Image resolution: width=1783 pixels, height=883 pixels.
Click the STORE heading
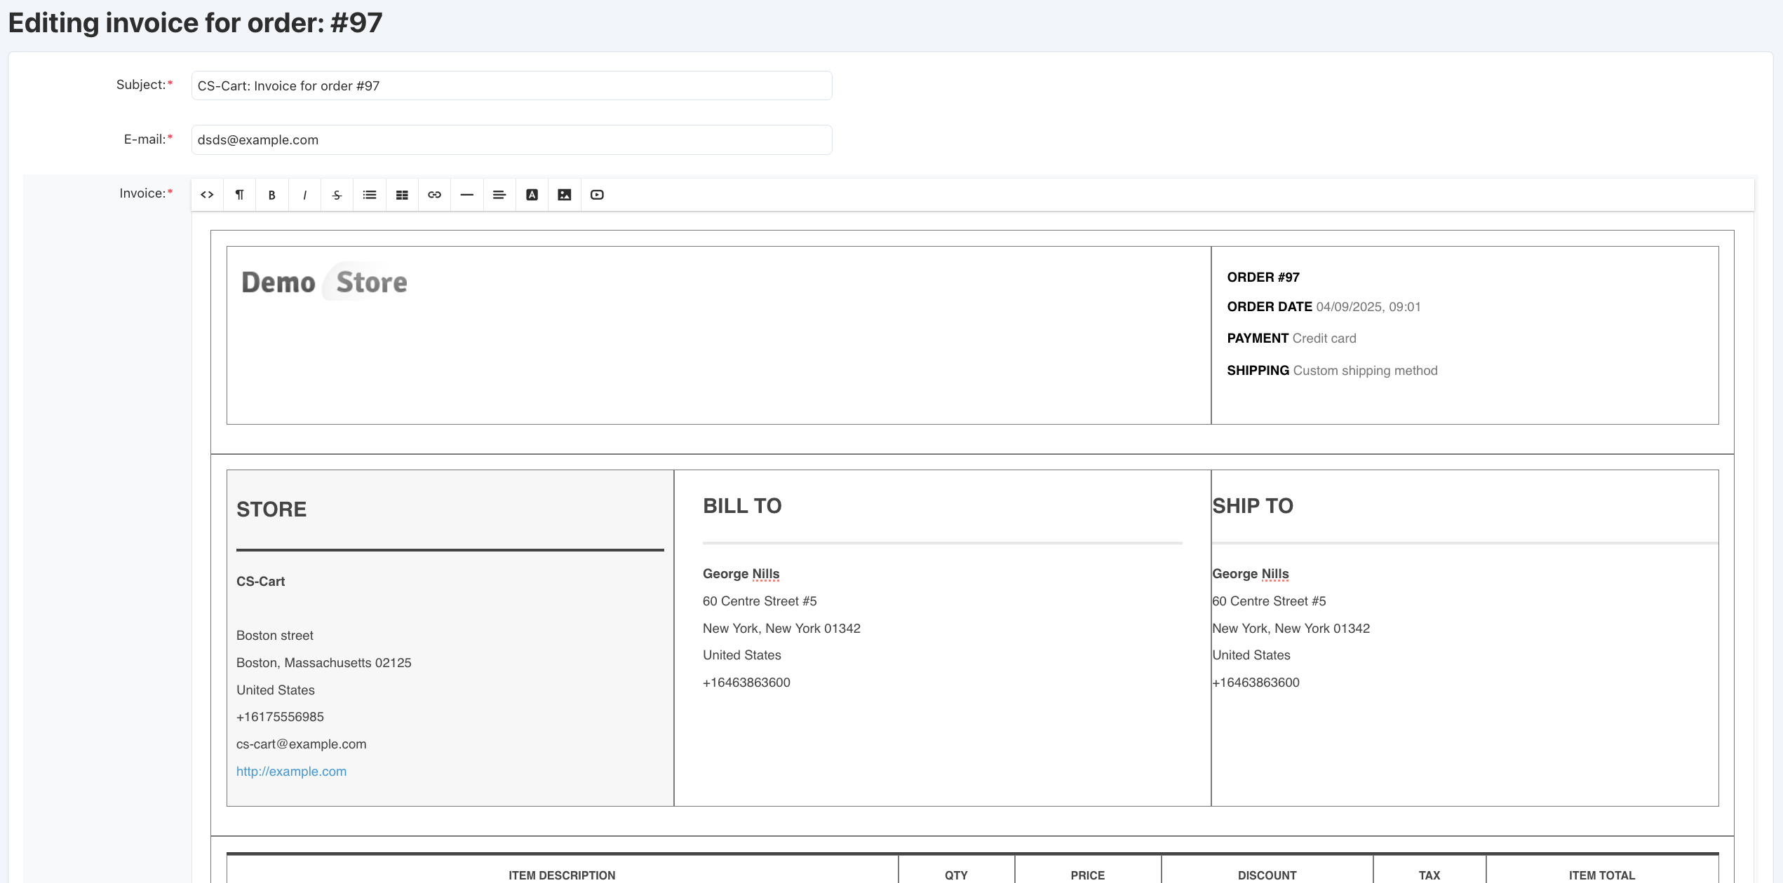(271, 509)
